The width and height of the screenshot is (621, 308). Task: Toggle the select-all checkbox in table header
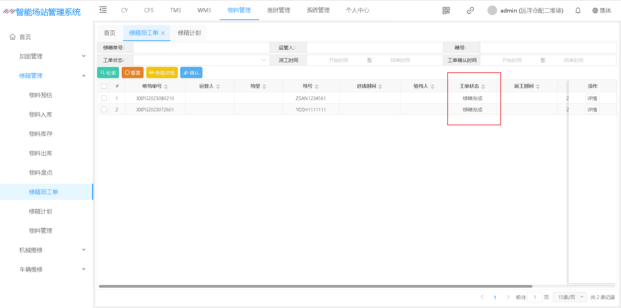point(104,86)
